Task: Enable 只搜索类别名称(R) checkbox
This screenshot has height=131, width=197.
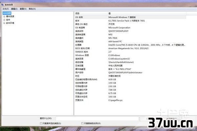Action: coord(82,123)
